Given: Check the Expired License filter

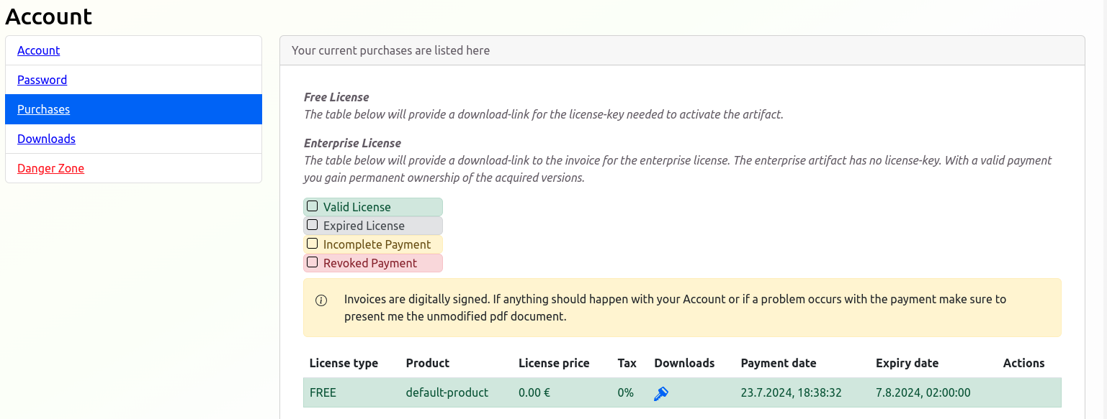Looking at the screenshot, I should click(x=312, y=225).
